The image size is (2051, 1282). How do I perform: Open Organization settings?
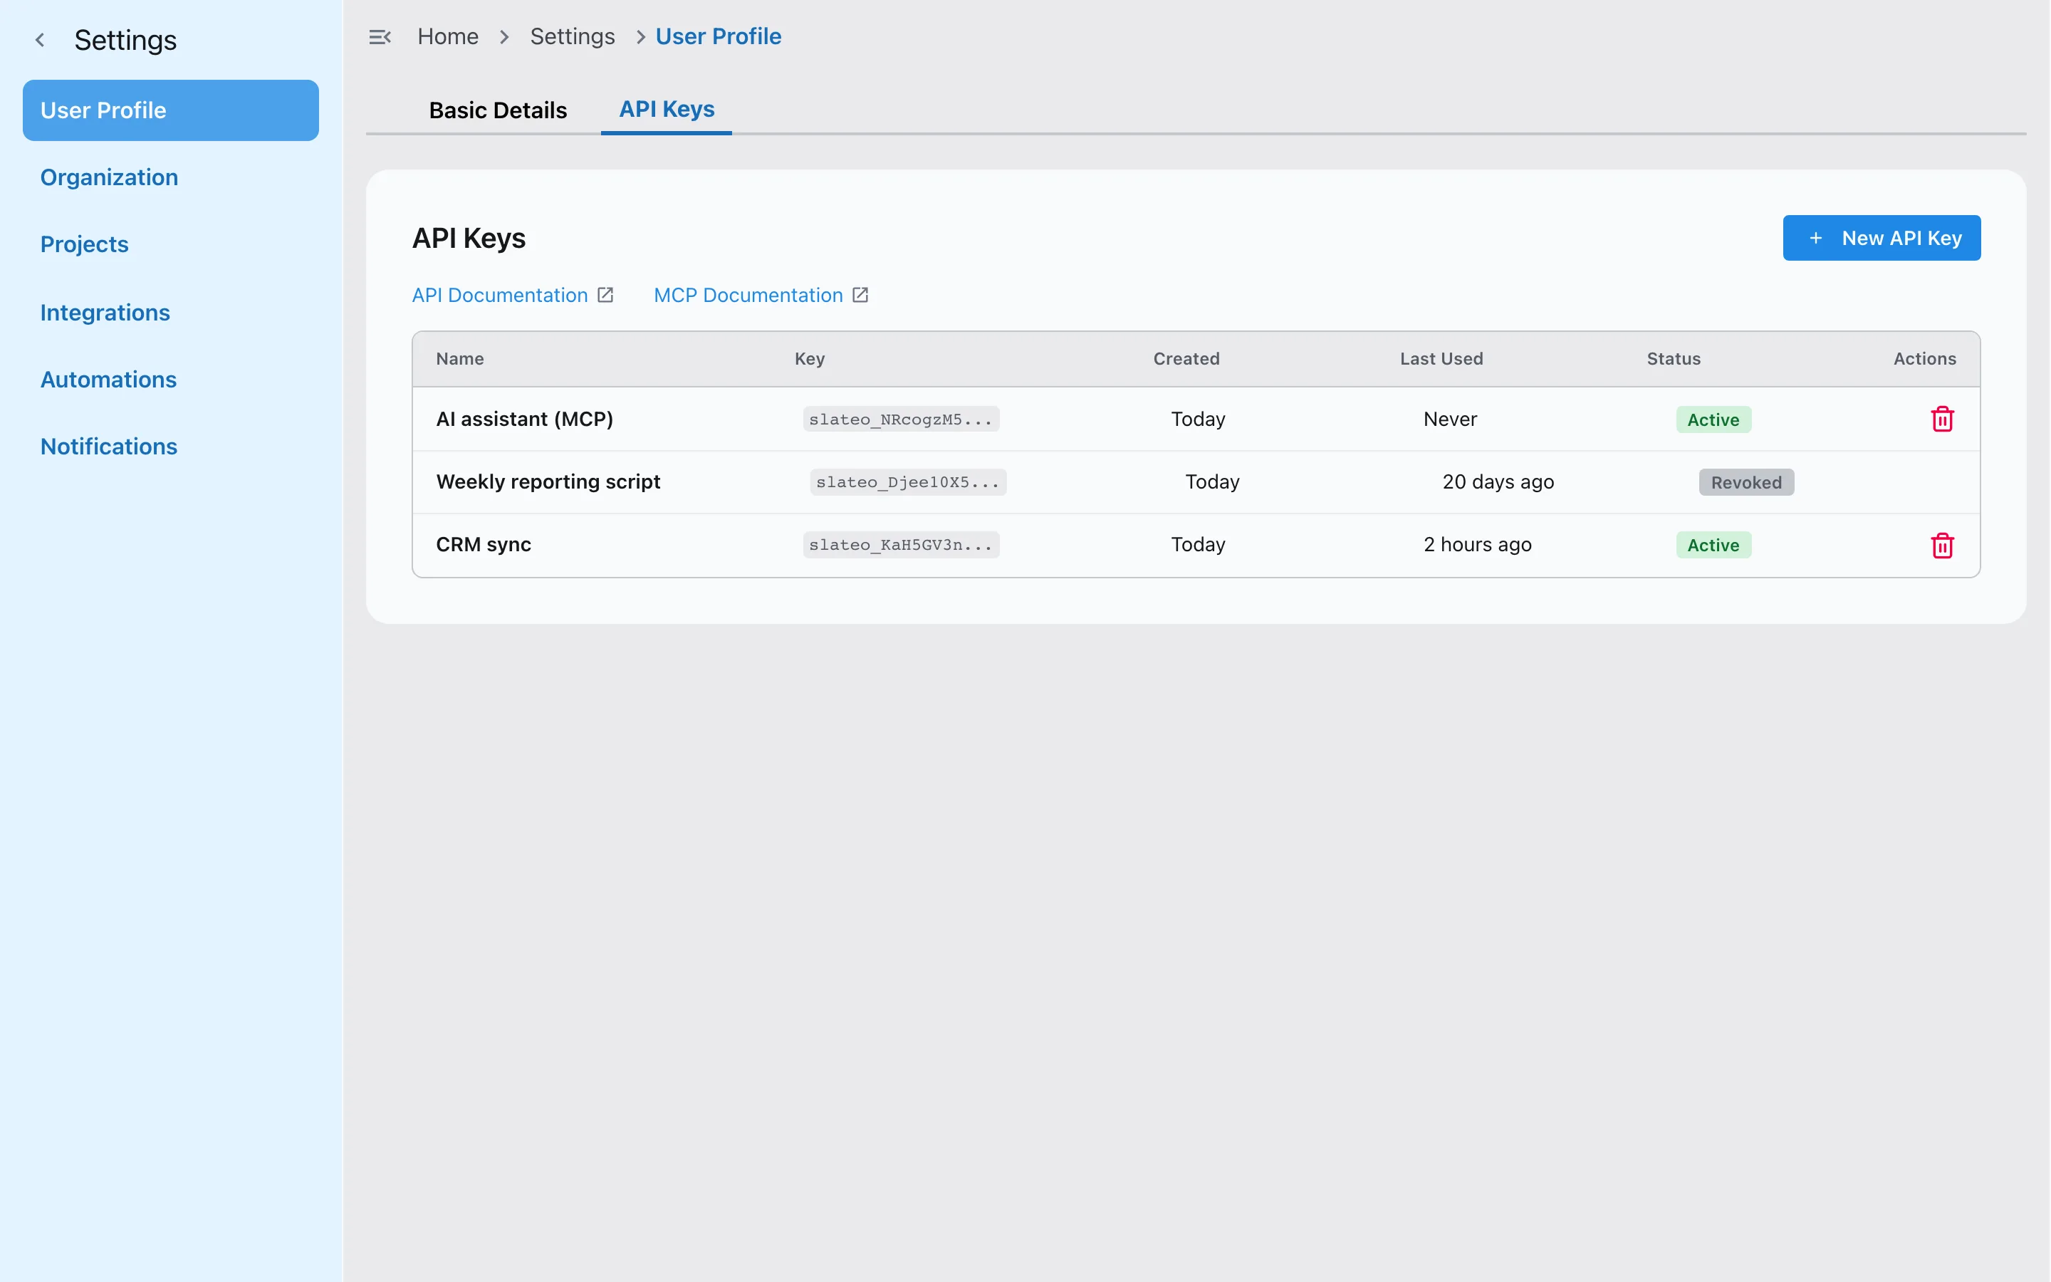click(110, 177)
